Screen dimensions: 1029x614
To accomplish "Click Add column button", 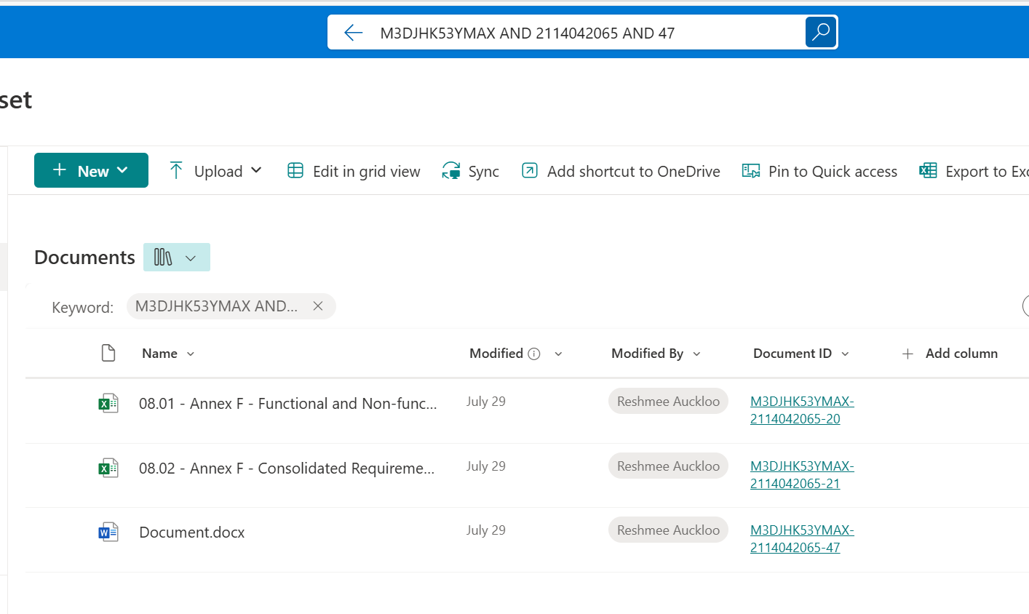I will pos(950,354).
